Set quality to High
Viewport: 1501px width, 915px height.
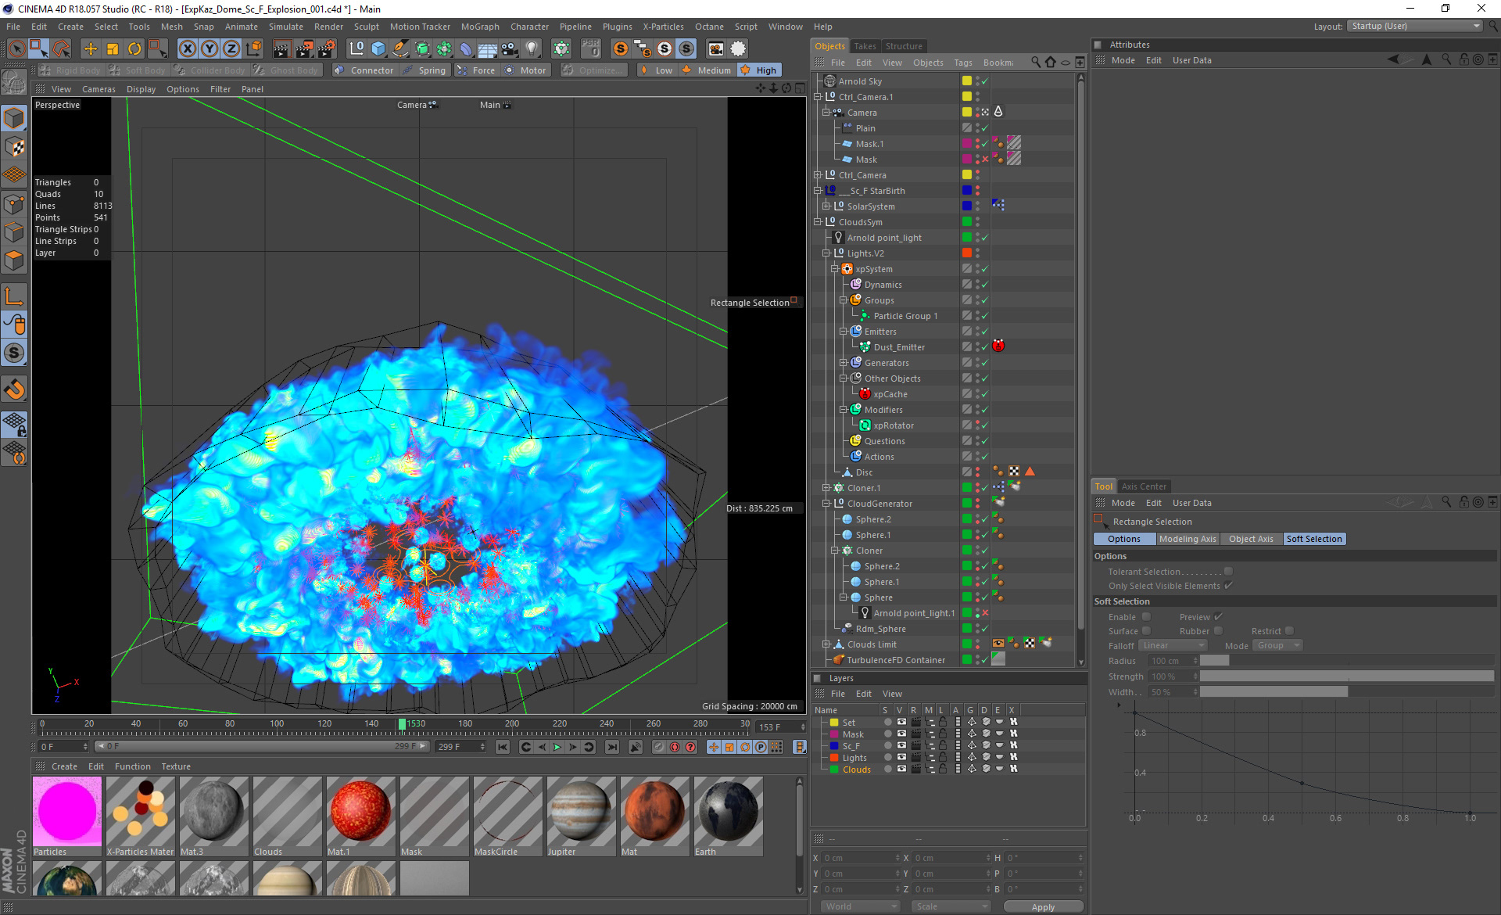[758, 70]
